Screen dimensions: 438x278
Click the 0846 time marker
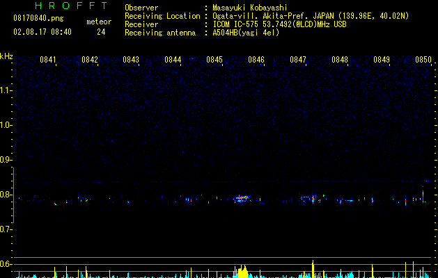(x=256, y=60)
